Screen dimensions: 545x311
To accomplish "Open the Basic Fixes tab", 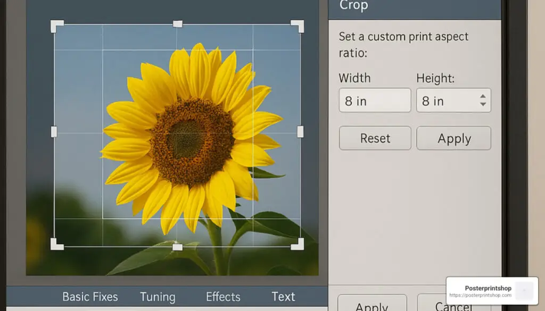I will pyautogui.click(x=90, y=297).
